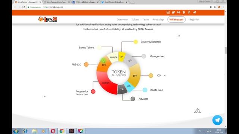Go to the Overview nav link

click(122, 19)
